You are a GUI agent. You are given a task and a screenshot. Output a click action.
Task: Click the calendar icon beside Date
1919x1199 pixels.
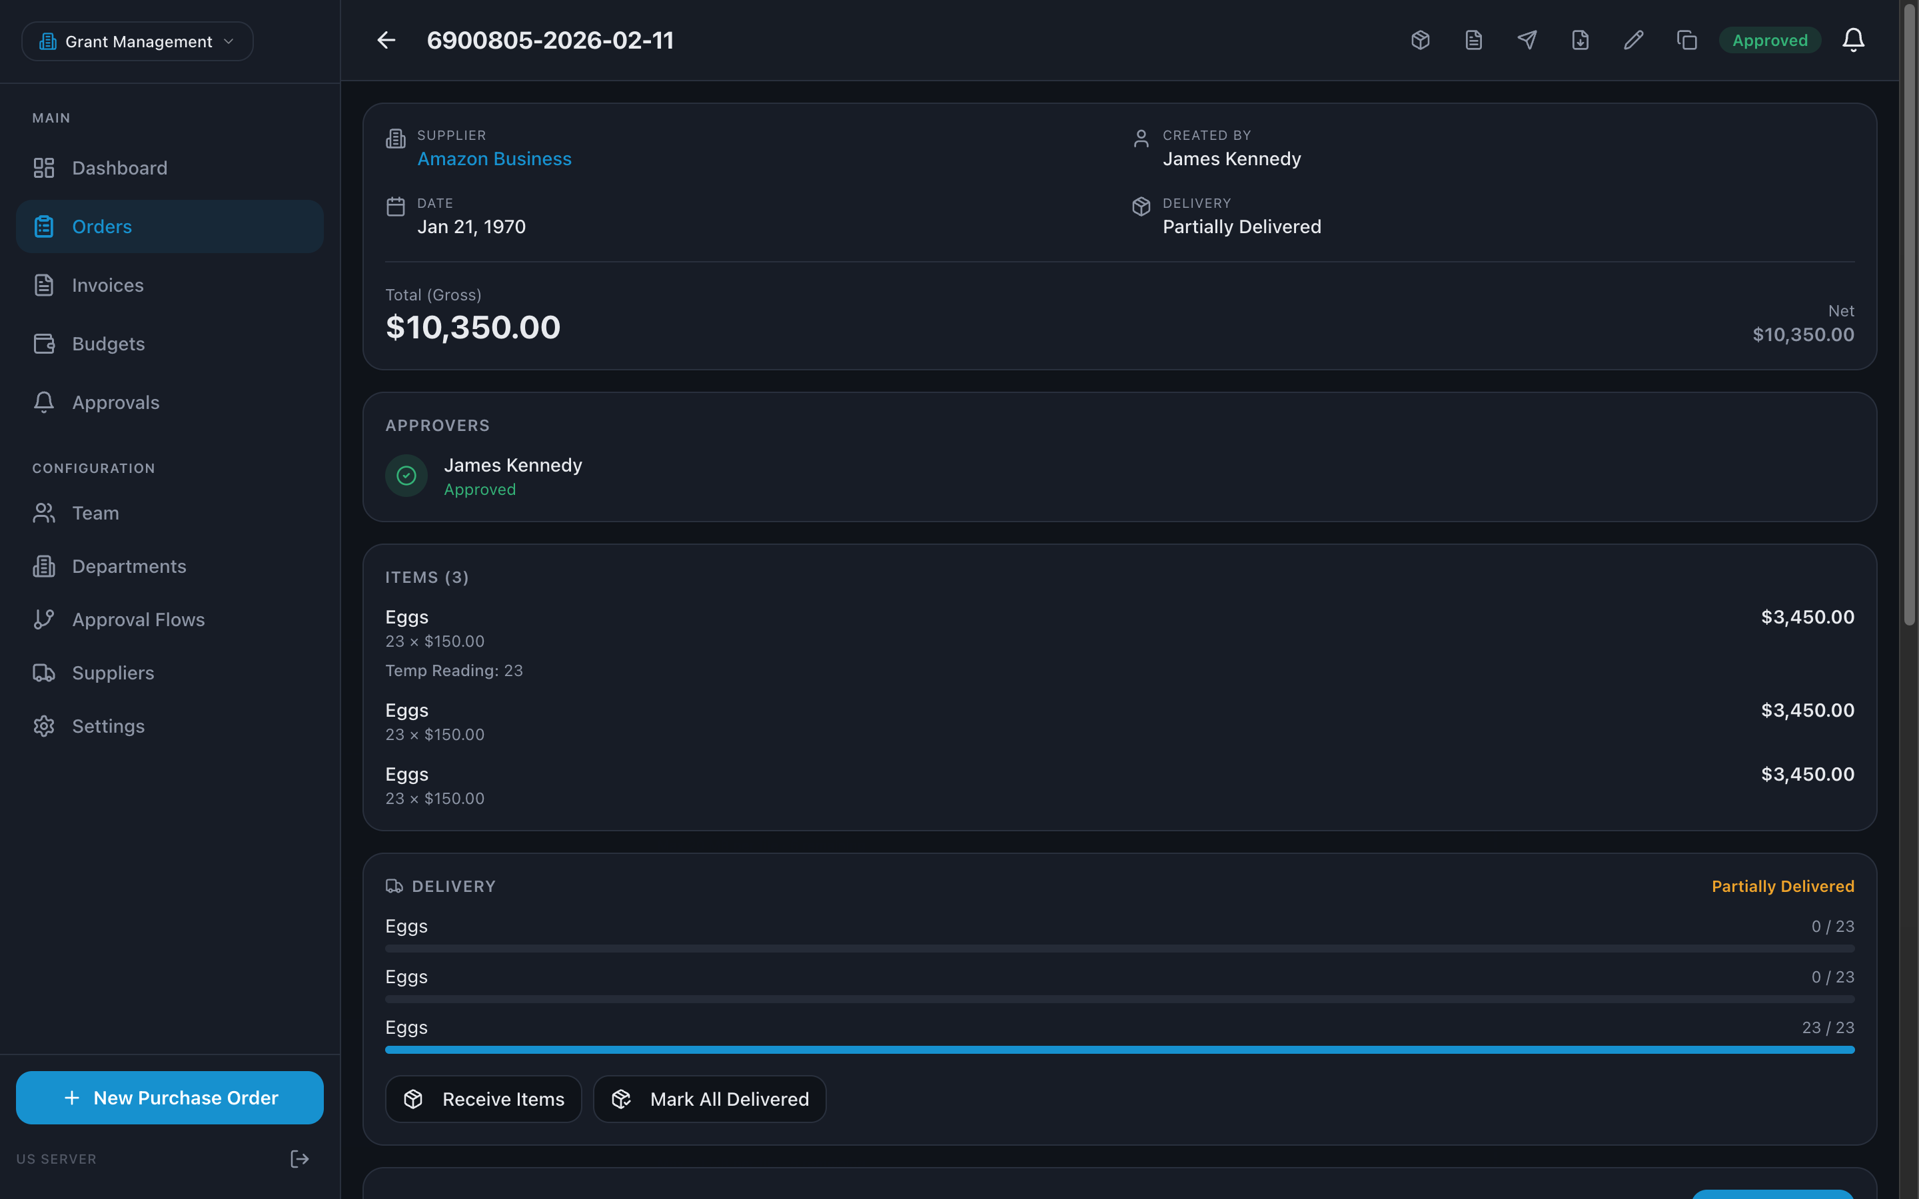click(x=395, y=207)
